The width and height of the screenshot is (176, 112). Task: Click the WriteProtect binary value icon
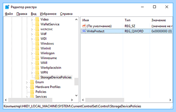tap(84, 31)
